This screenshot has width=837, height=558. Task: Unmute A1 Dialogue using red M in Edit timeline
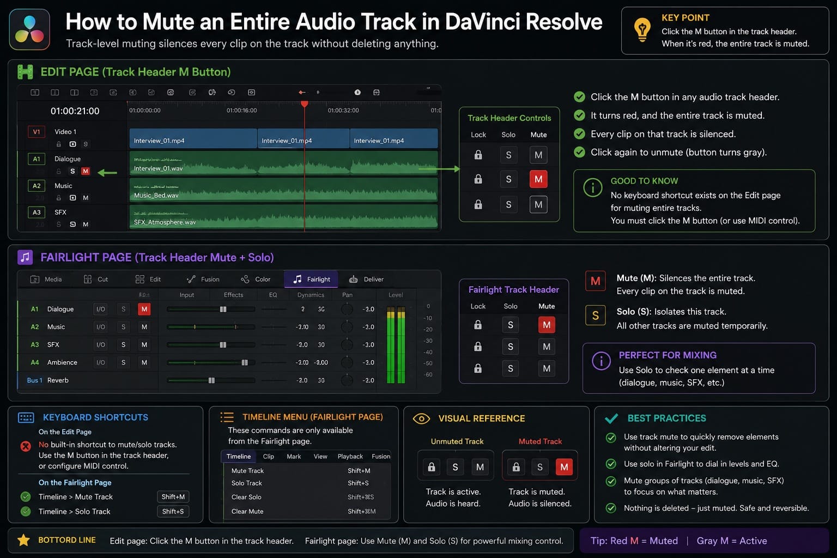coord(86,171)
